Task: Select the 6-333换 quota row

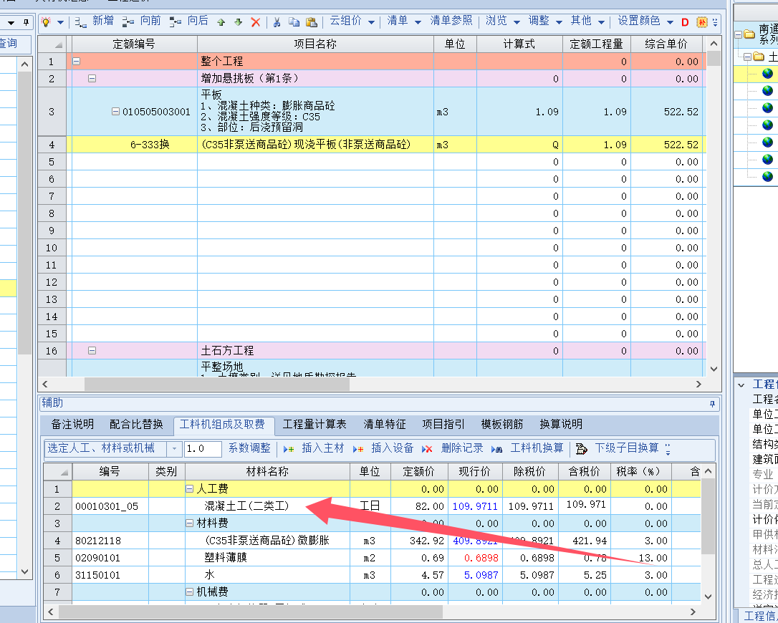Action: pyautogui.click(x=370, y=145)
